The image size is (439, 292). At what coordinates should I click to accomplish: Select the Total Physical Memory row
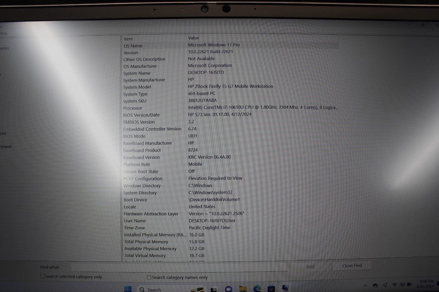(x=230, y=242)
